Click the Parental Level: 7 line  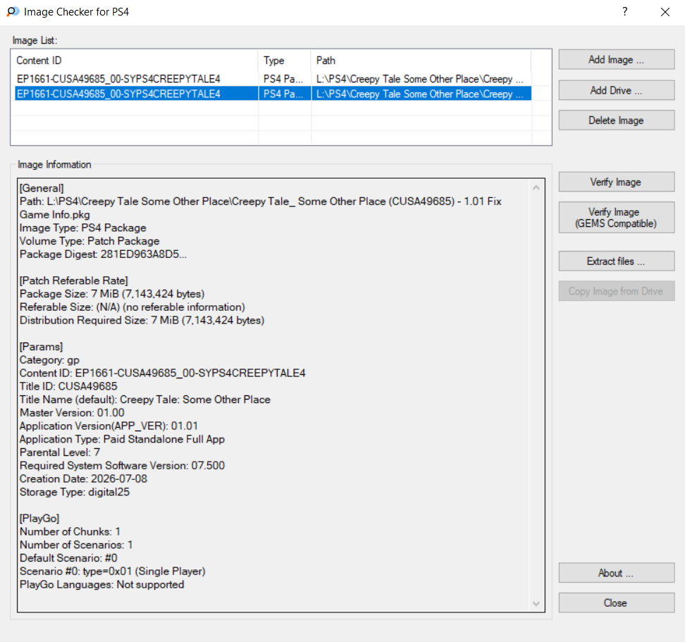[60, 452]
